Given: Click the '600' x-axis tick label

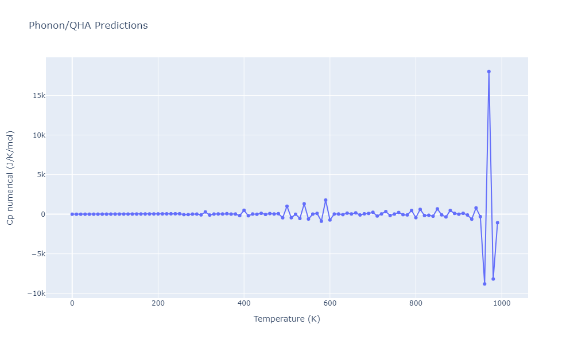Looking at the screenshot, I should [x=330, y=303].
